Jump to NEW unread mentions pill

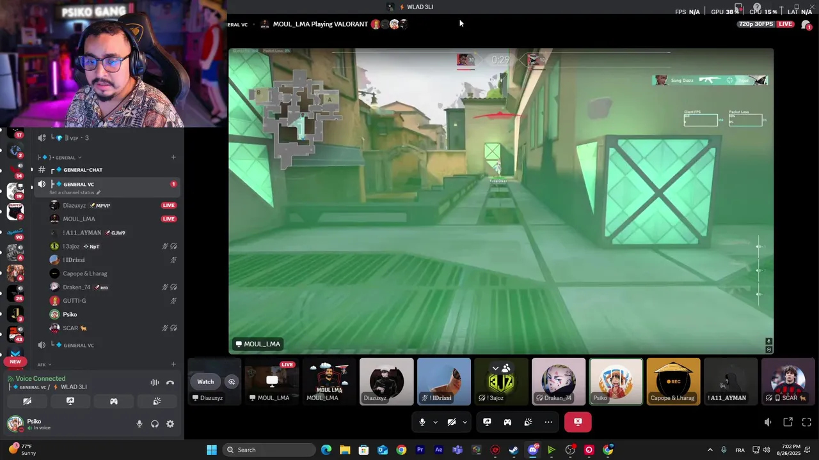(x=15, y=362)
